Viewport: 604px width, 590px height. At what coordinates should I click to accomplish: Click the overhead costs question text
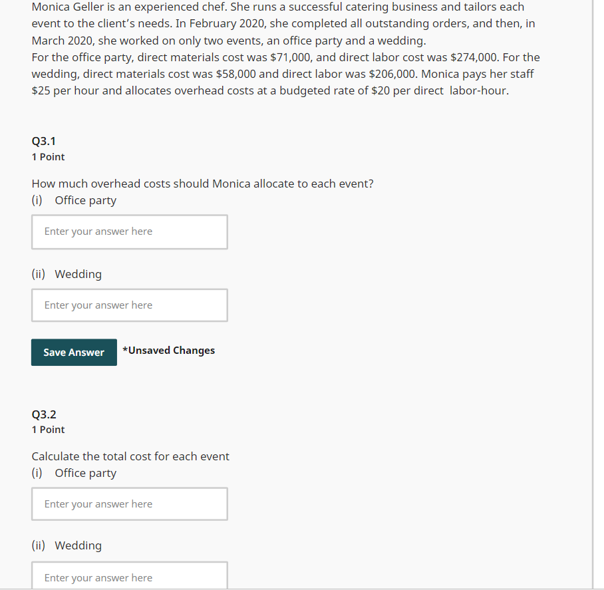tap(203, 184)
